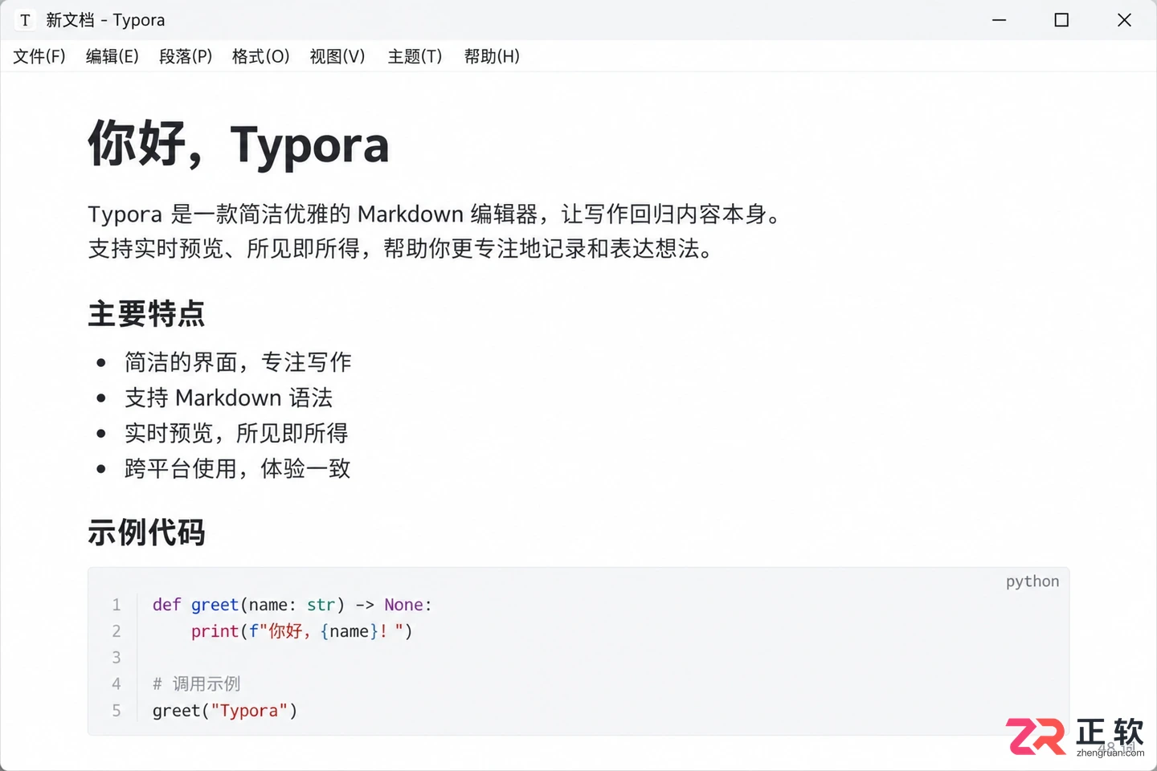Click the word count indicator at bottom right
Screen dimensions: 1157x771
point(1117,749)
